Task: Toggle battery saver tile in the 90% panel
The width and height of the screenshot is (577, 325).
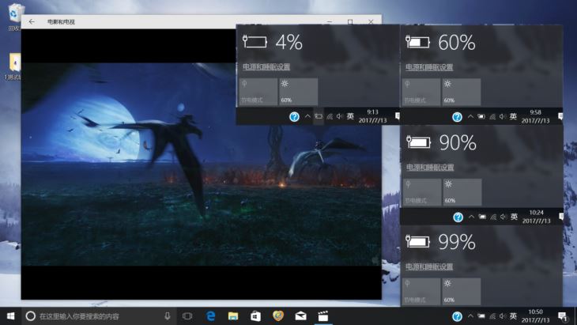Action: click(x=422, y=192)
